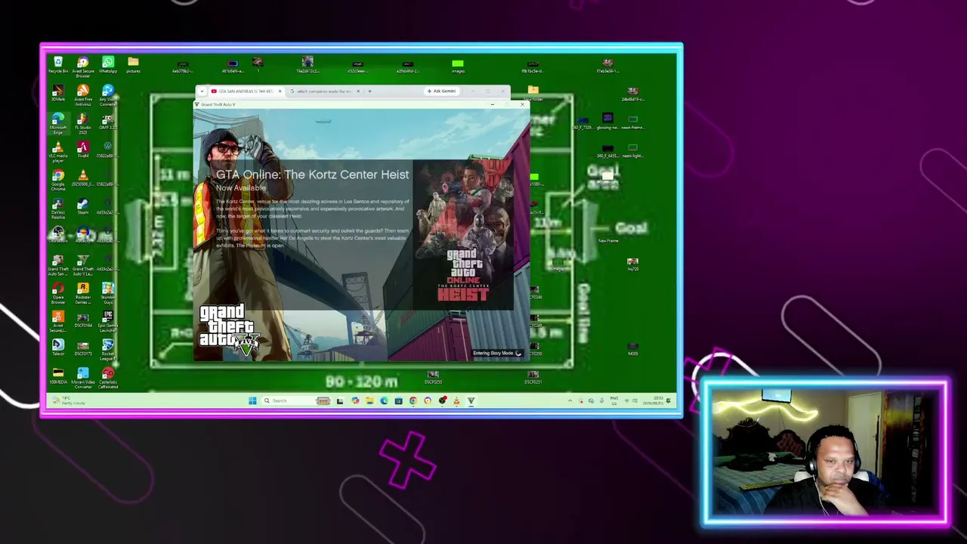Open the WhatsApp desktop shortcut

(x=108, y=65)
